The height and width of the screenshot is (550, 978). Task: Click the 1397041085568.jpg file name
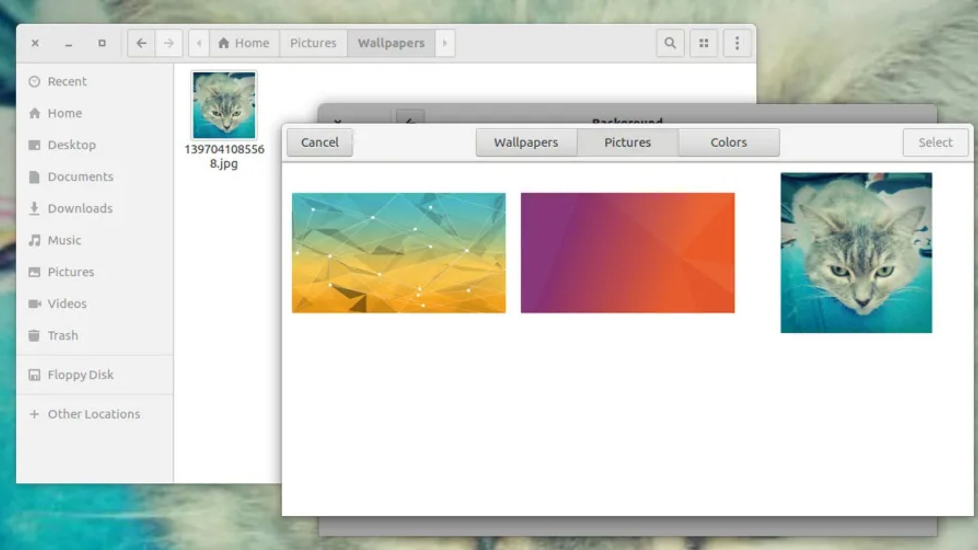(x=224, y=156)
